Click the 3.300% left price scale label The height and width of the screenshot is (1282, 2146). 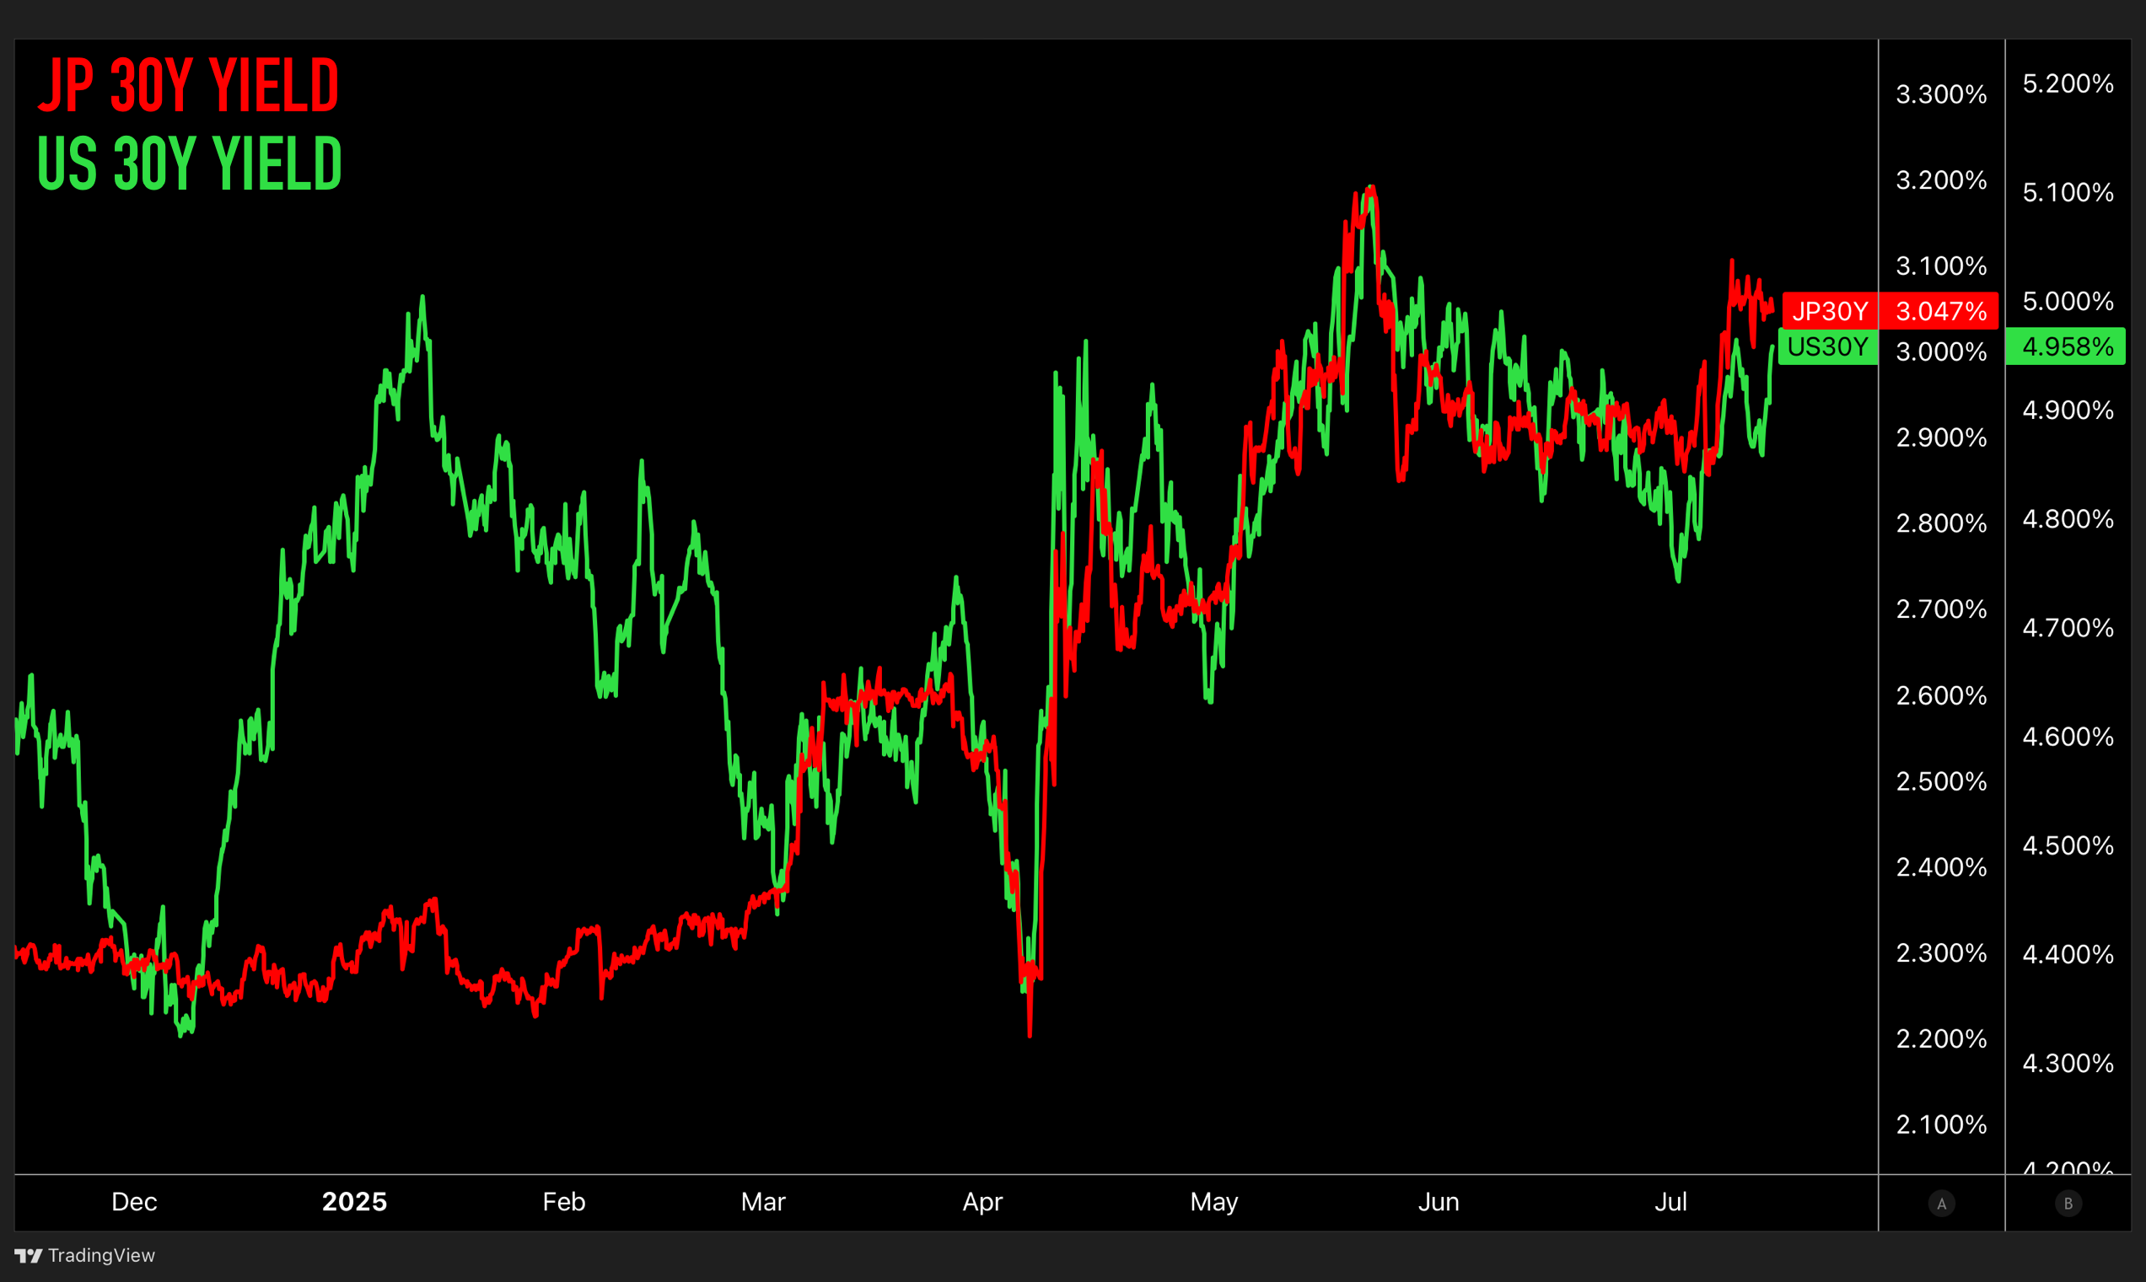[x=1941, y=94]
